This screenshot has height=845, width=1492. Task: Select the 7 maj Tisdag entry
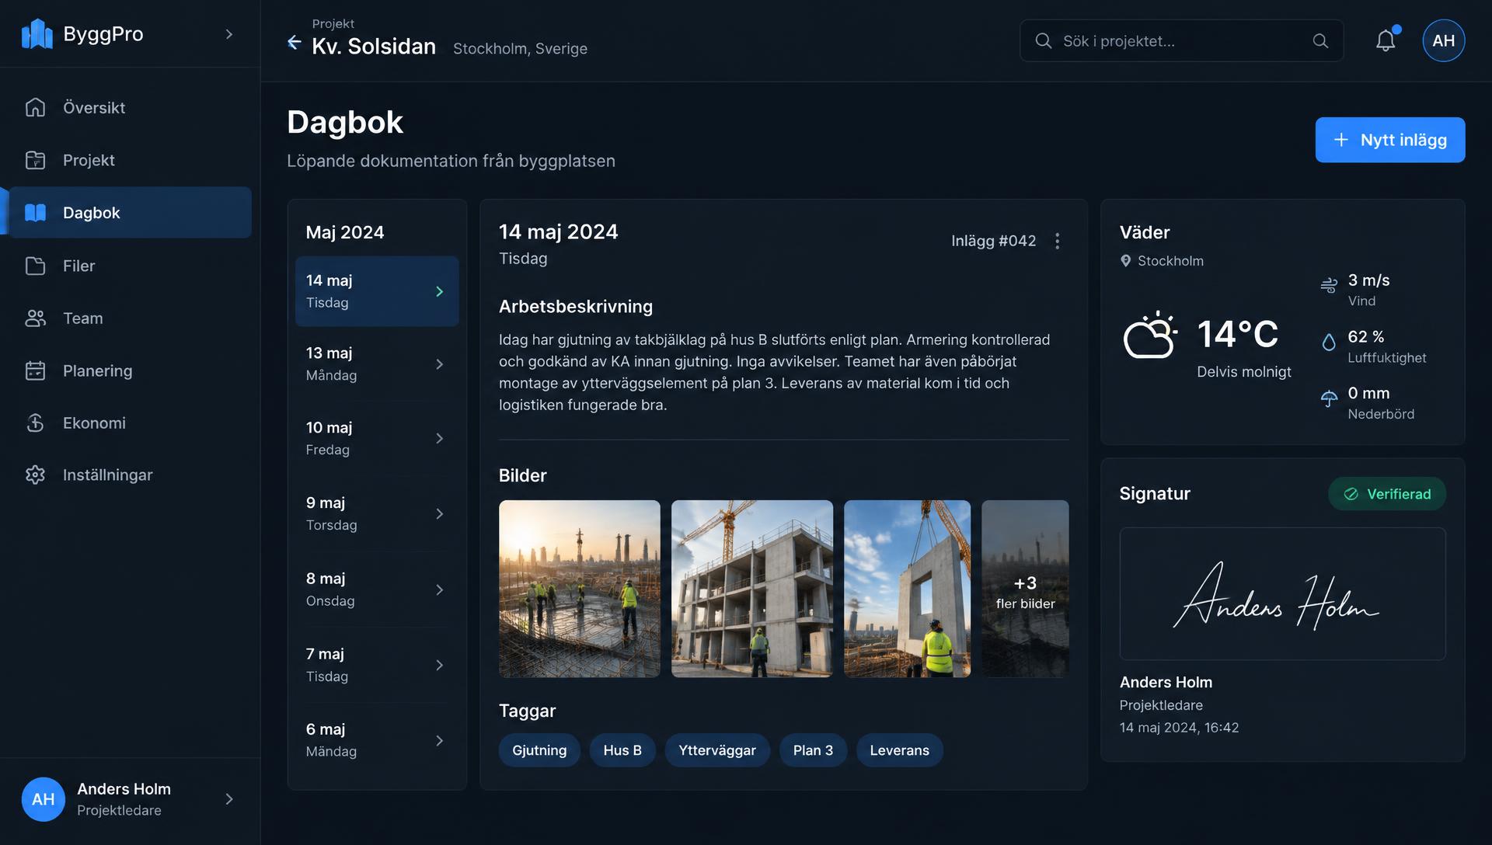click(x=377, y=665)
